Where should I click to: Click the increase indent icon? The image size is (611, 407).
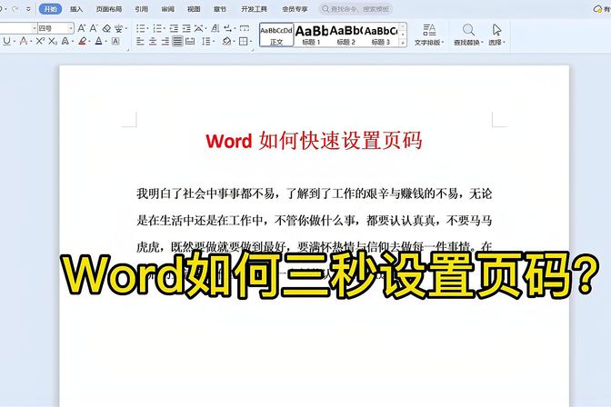(186, 28)
